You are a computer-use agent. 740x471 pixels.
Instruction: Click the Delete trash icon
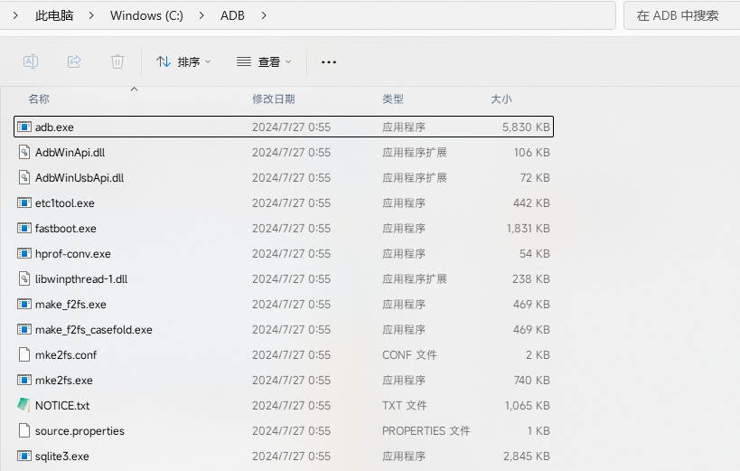[x=117, y=61]
